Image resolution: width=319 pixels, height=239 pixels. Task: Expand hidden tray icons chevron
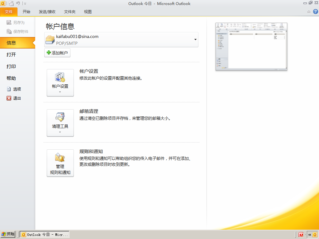[310, 235]
